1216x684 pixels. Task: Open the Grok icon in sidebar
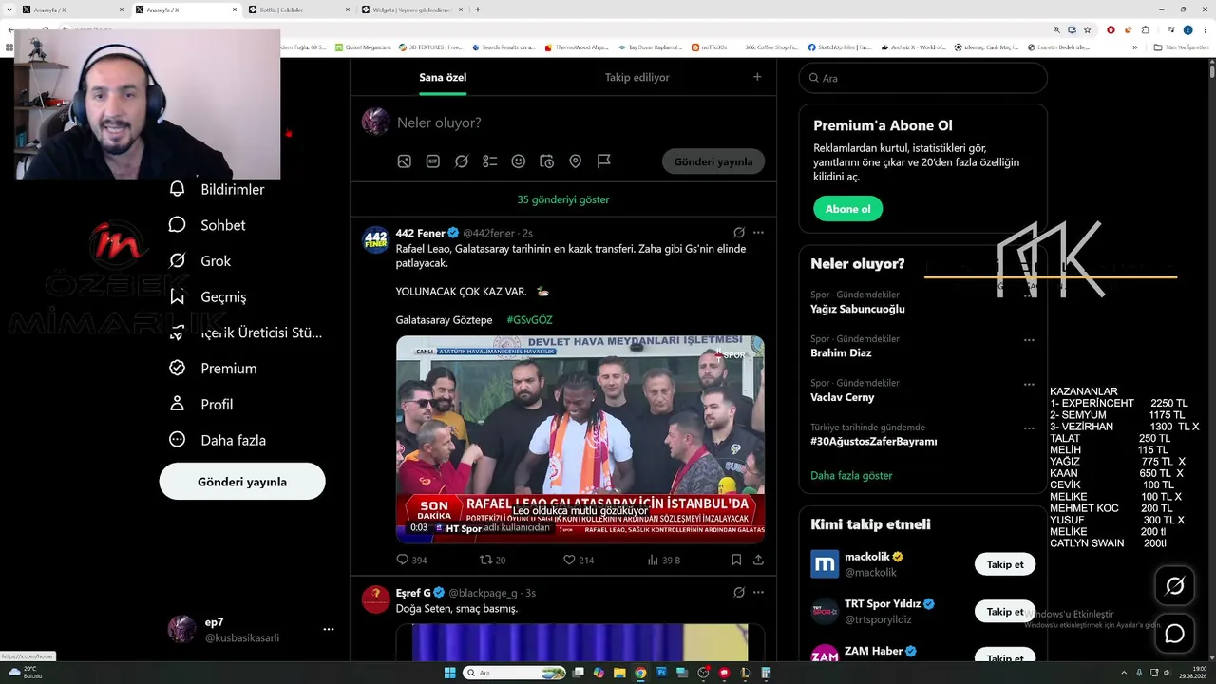pos(177,260)
